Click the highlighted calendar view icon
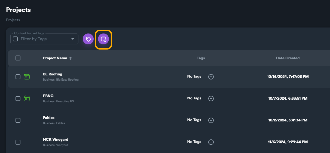Image resolution: width=330 pixels, height=153 pixels. tap(103, 39)
